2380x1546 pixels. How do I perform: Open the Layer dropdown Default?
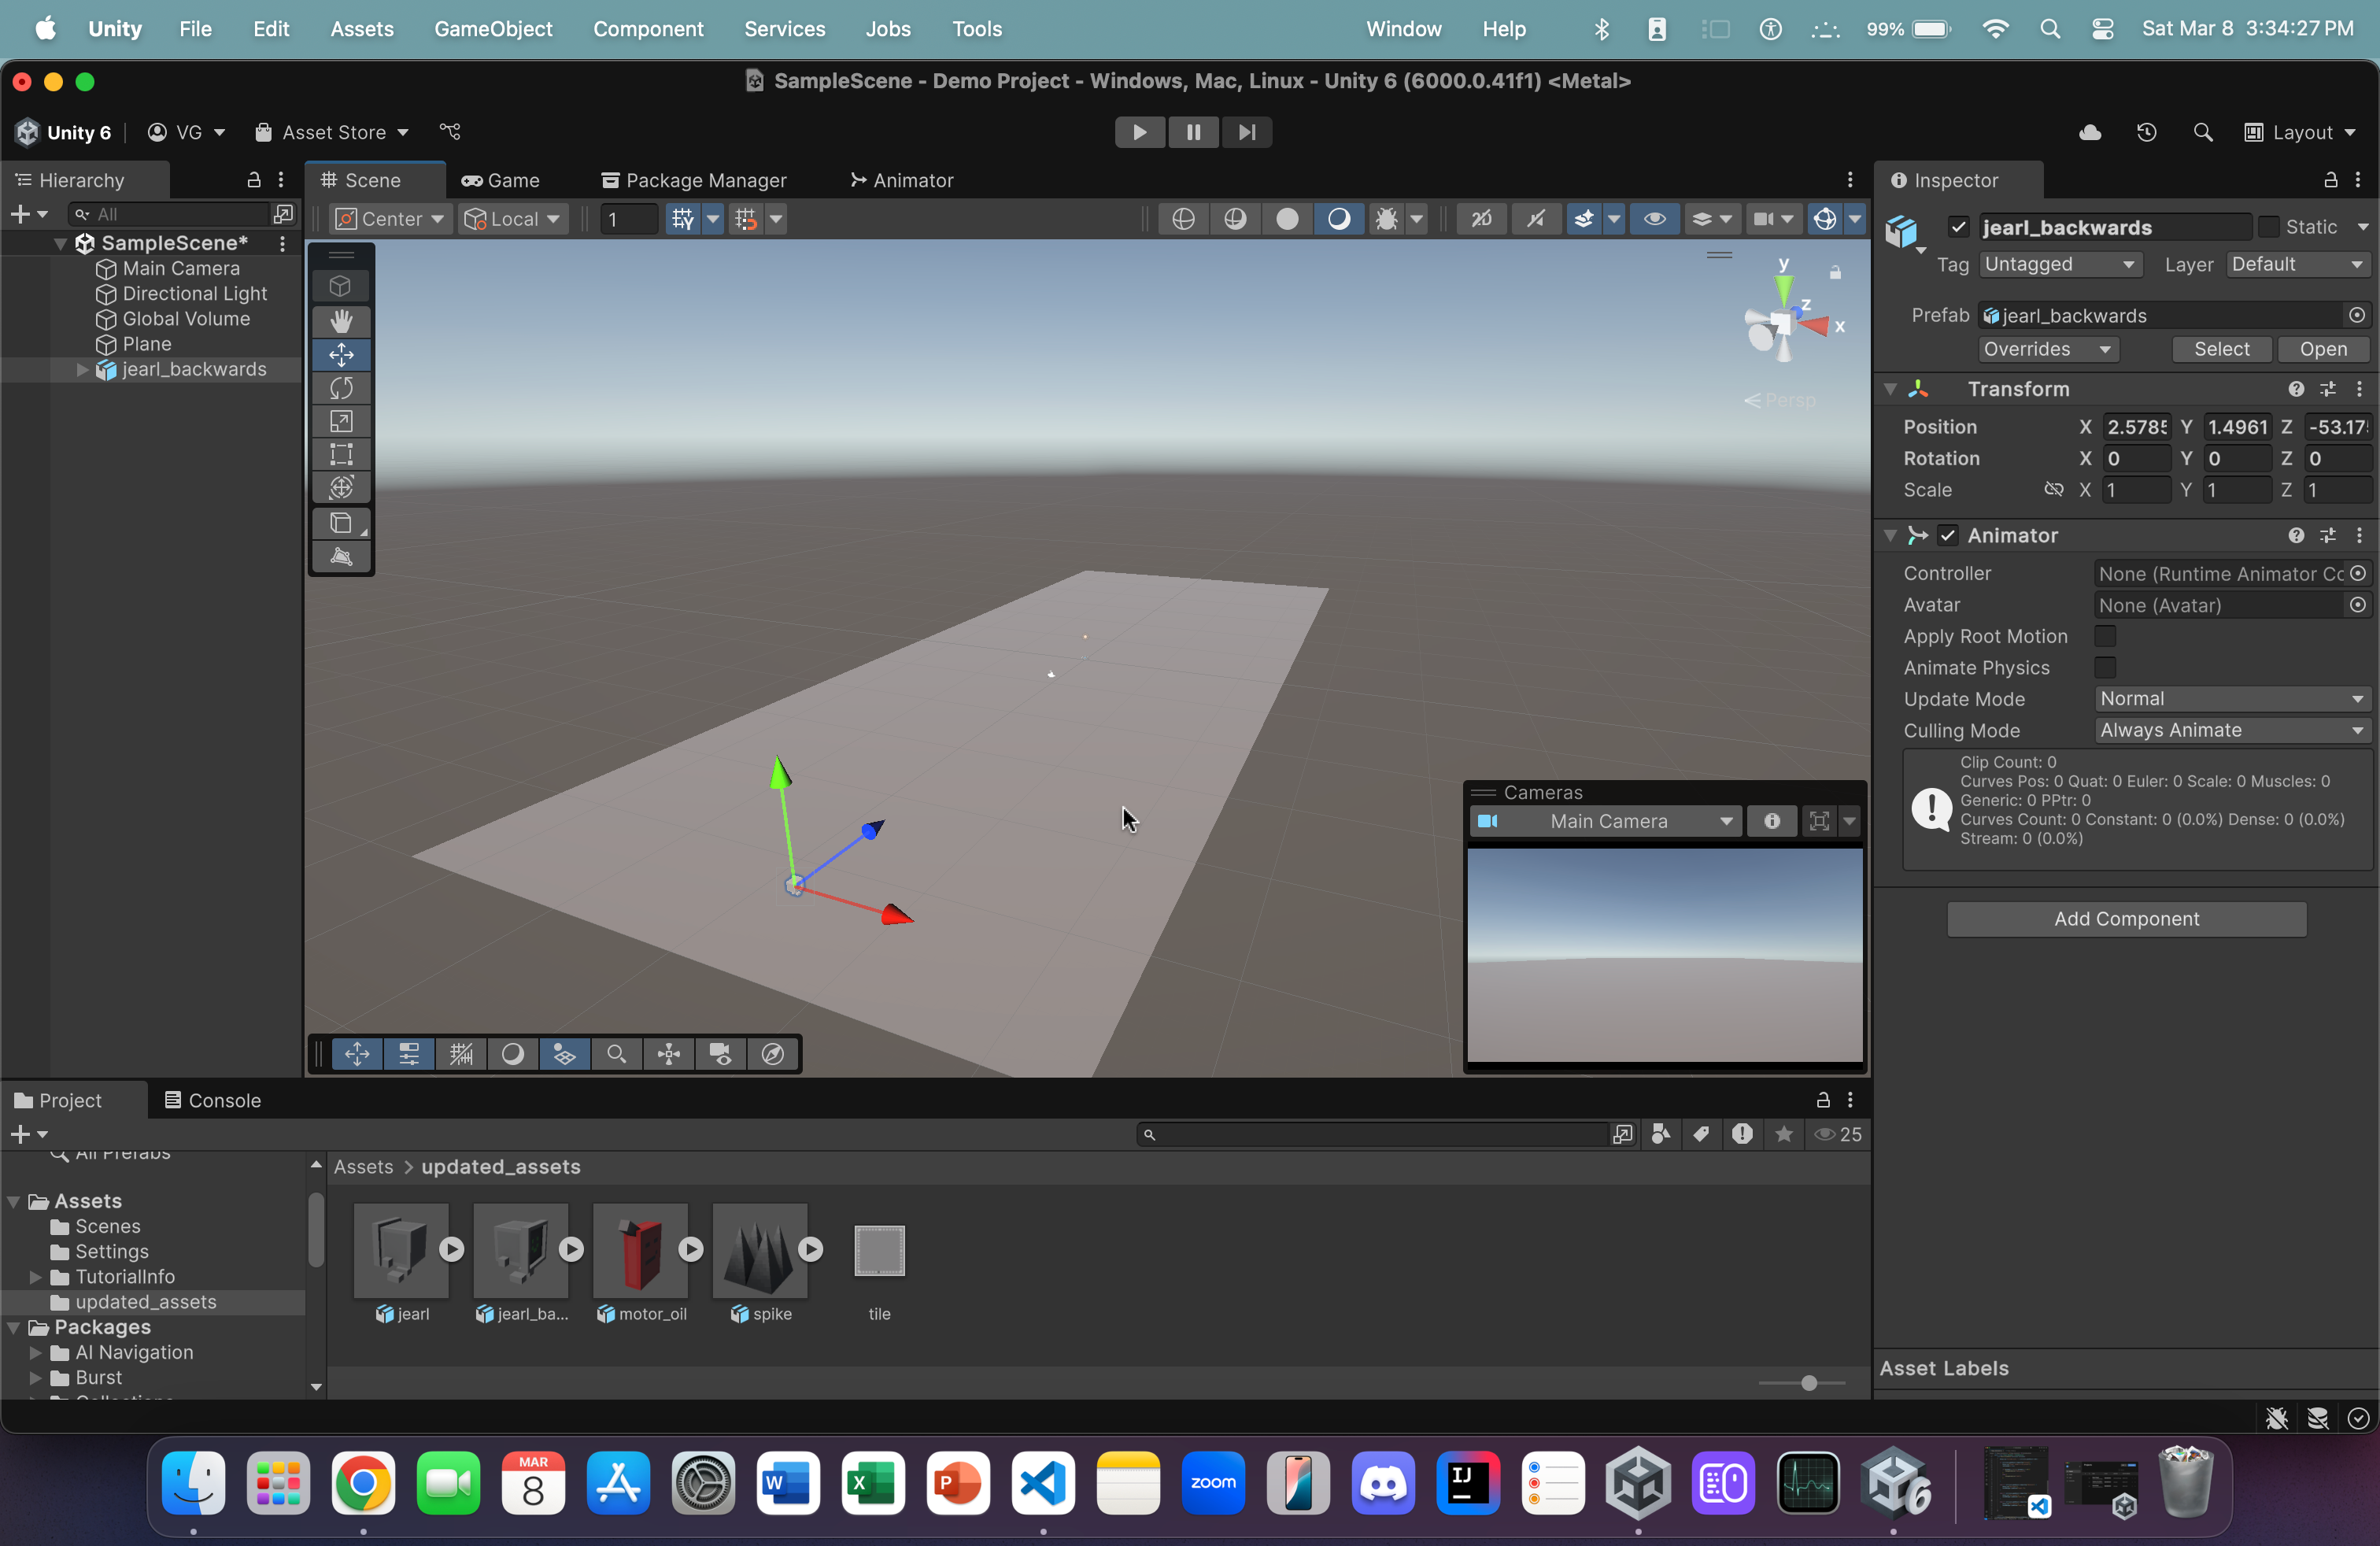coord(2298,265)
